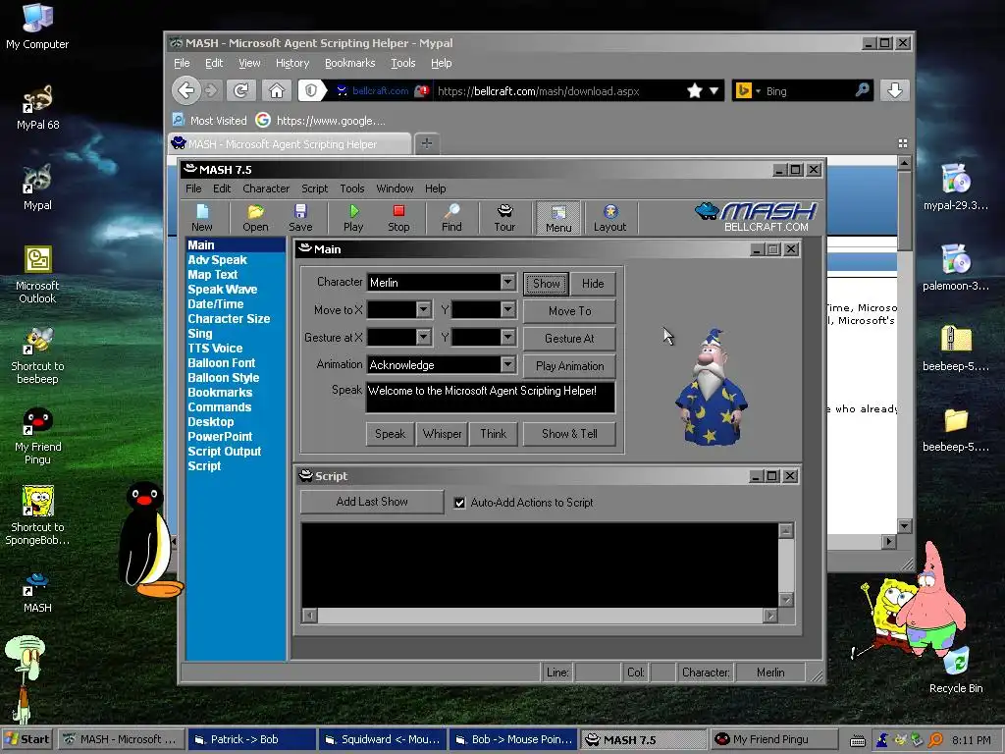Click inside the black Script editor area
The width and height of the screenshot is (1005, 754).
(540, 565)
